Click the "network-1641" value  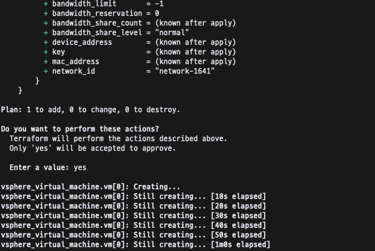185,71
